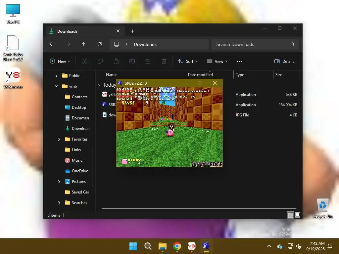
Task: Expand the Public folder tree node
Action: [56, 76]
